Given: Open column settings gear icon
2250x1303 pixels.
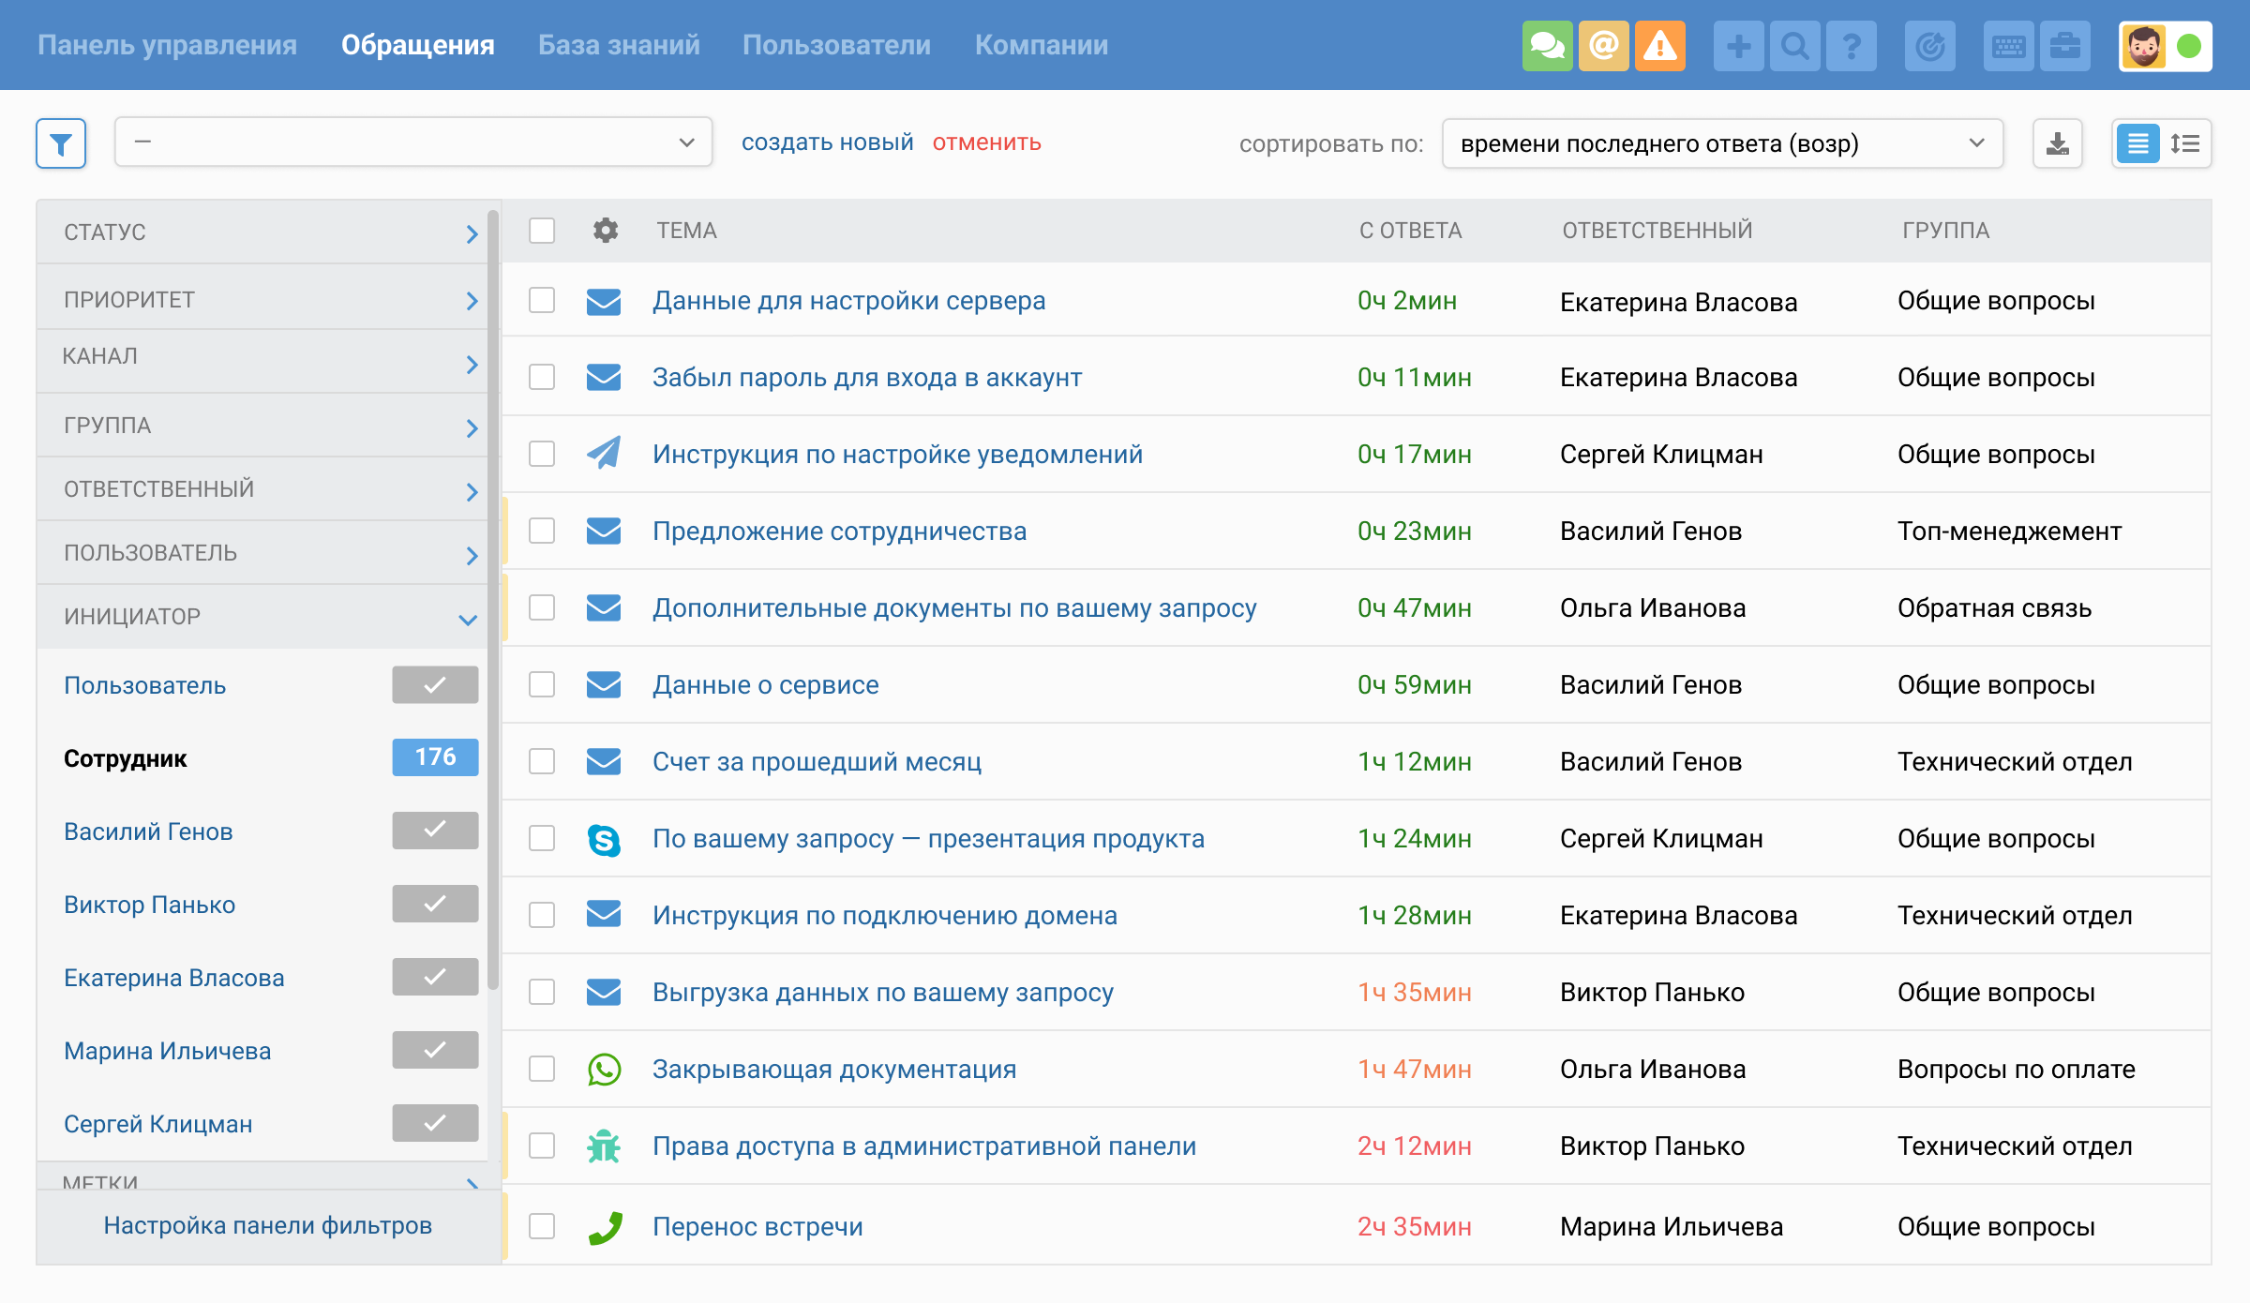Looking at the screenshot, I should coord(606,231).
